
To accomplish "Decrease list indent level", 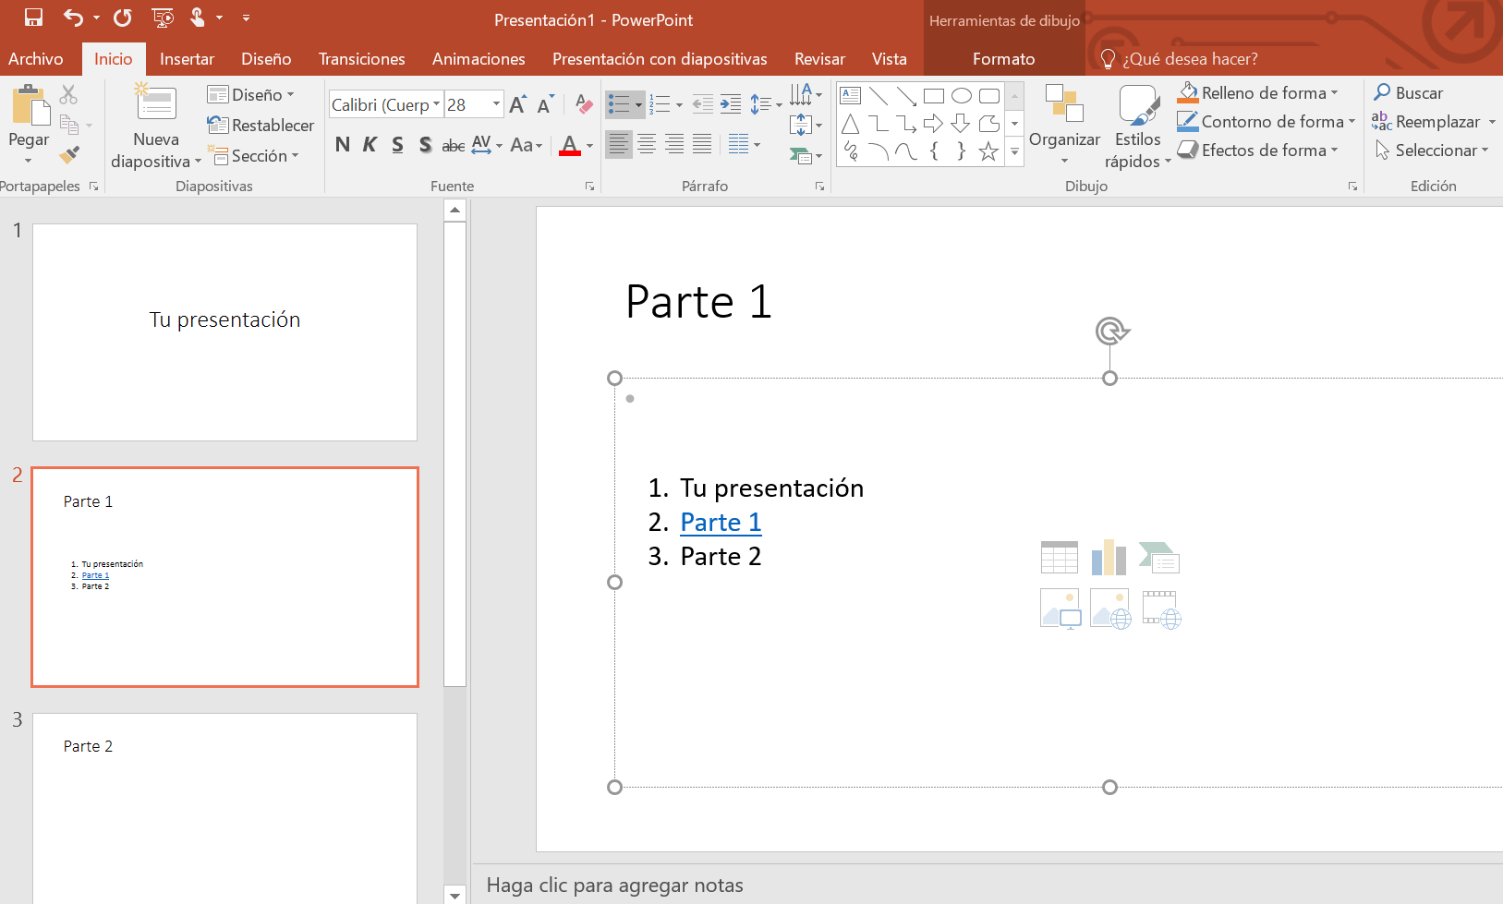I will (x=703, y=104).
